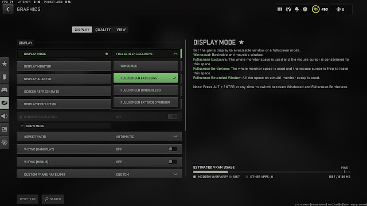The image size is (367, 206).
Task: Open the settings gear icon
Action: pos(305,9)
